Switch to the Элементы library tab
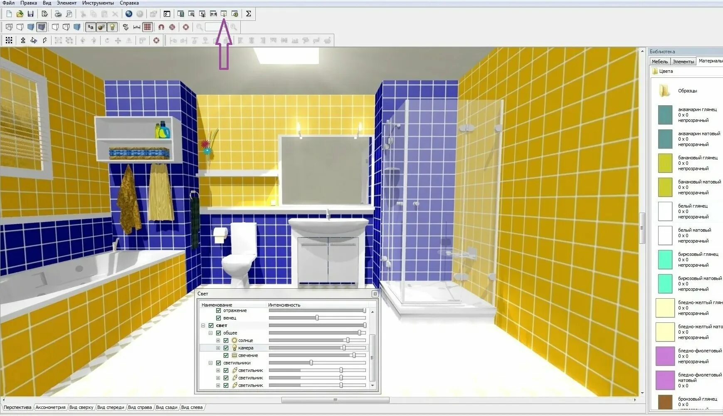723x416 pixels. click(x=683, y=62)
